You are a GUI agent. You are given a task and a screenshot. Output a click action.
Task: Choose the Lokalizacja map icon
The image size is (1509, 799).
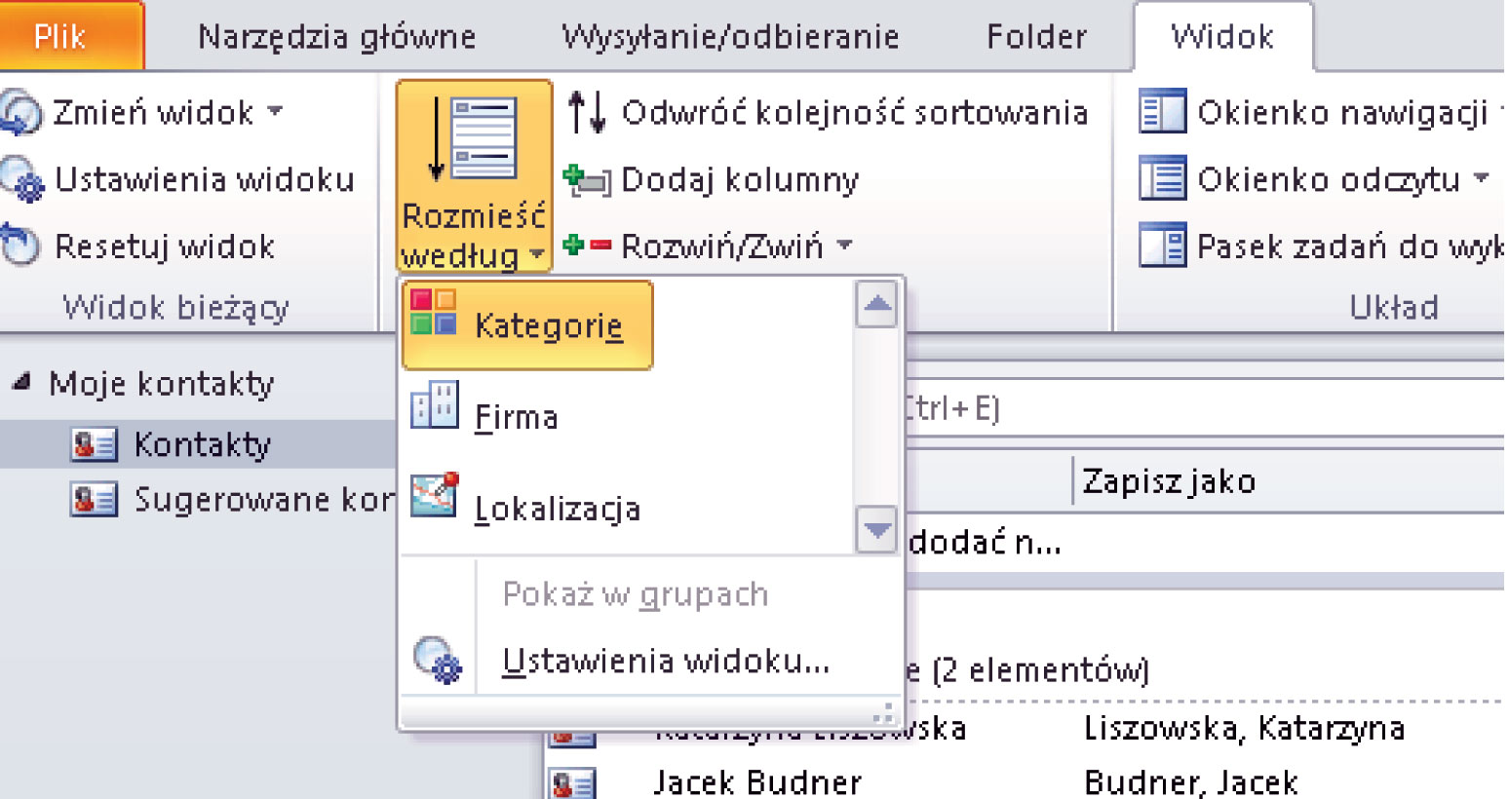[434, 495]
